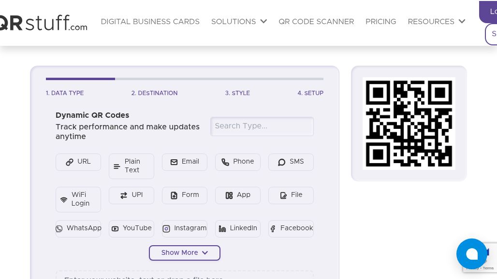Click Show More to expand types
497x279 pixels.
tap(184, 253)
